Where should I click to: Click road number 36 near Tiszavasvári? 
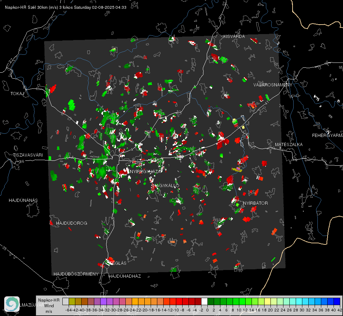22,162
